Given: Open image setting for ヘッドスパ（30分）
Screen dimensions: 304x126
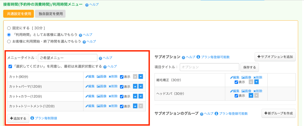Looking at the screenshot, I should click(x=246, y=91).
